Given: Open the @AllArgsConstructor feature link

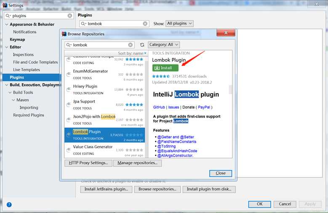Looking at the screenshot, I should point(175,155).
